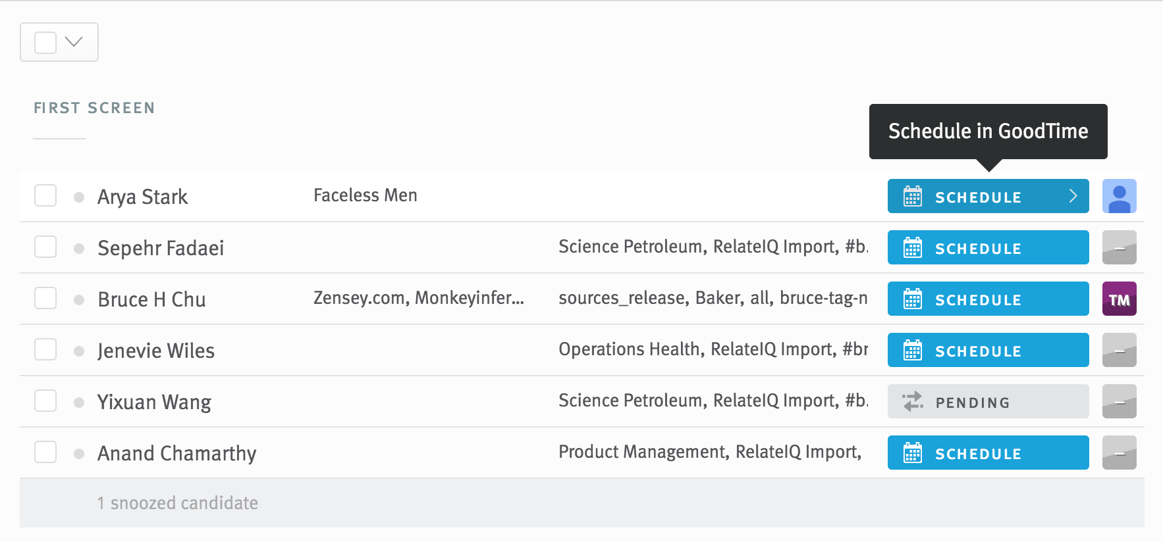This screenshot has width=1163, height=542.
Task: Tick the checkbox for Bruce H Chu
Action: tap(45, 298)
